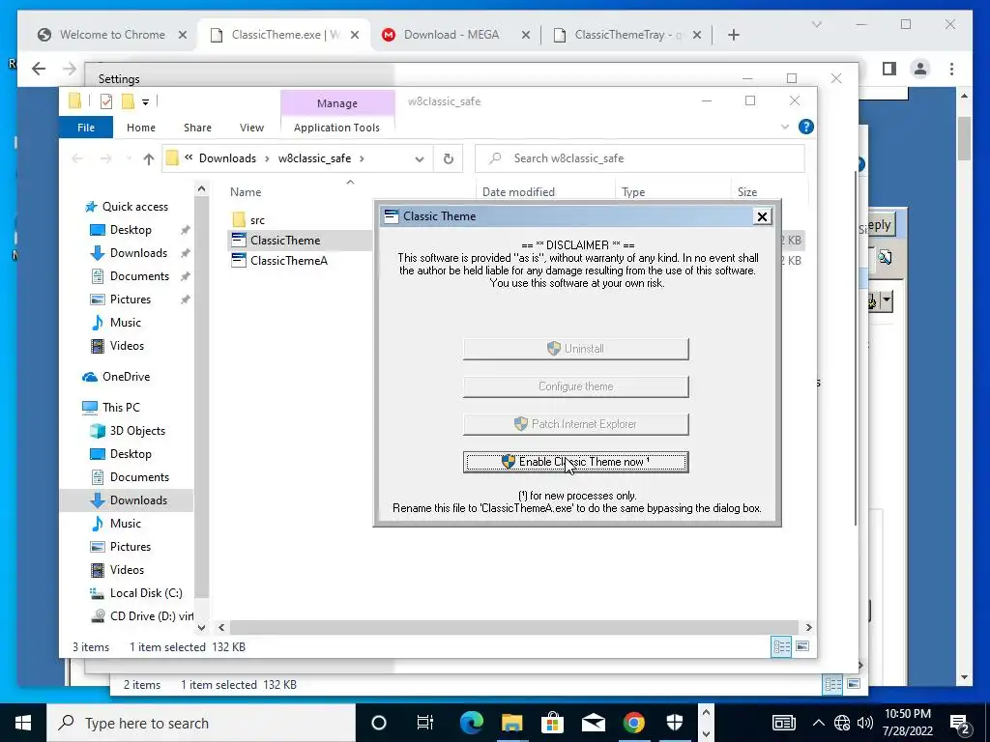Click Chrome back arrow

tap(39, 69)
